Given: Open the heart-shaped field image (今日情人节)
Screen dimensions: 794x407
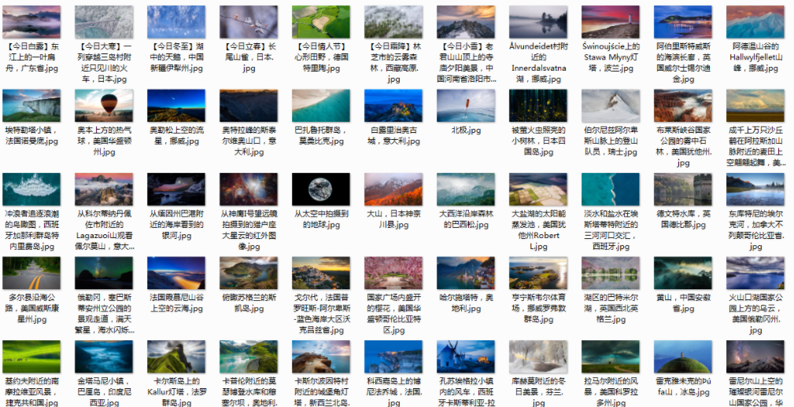Looking at the screenshot, I should (x=320, y=22).
